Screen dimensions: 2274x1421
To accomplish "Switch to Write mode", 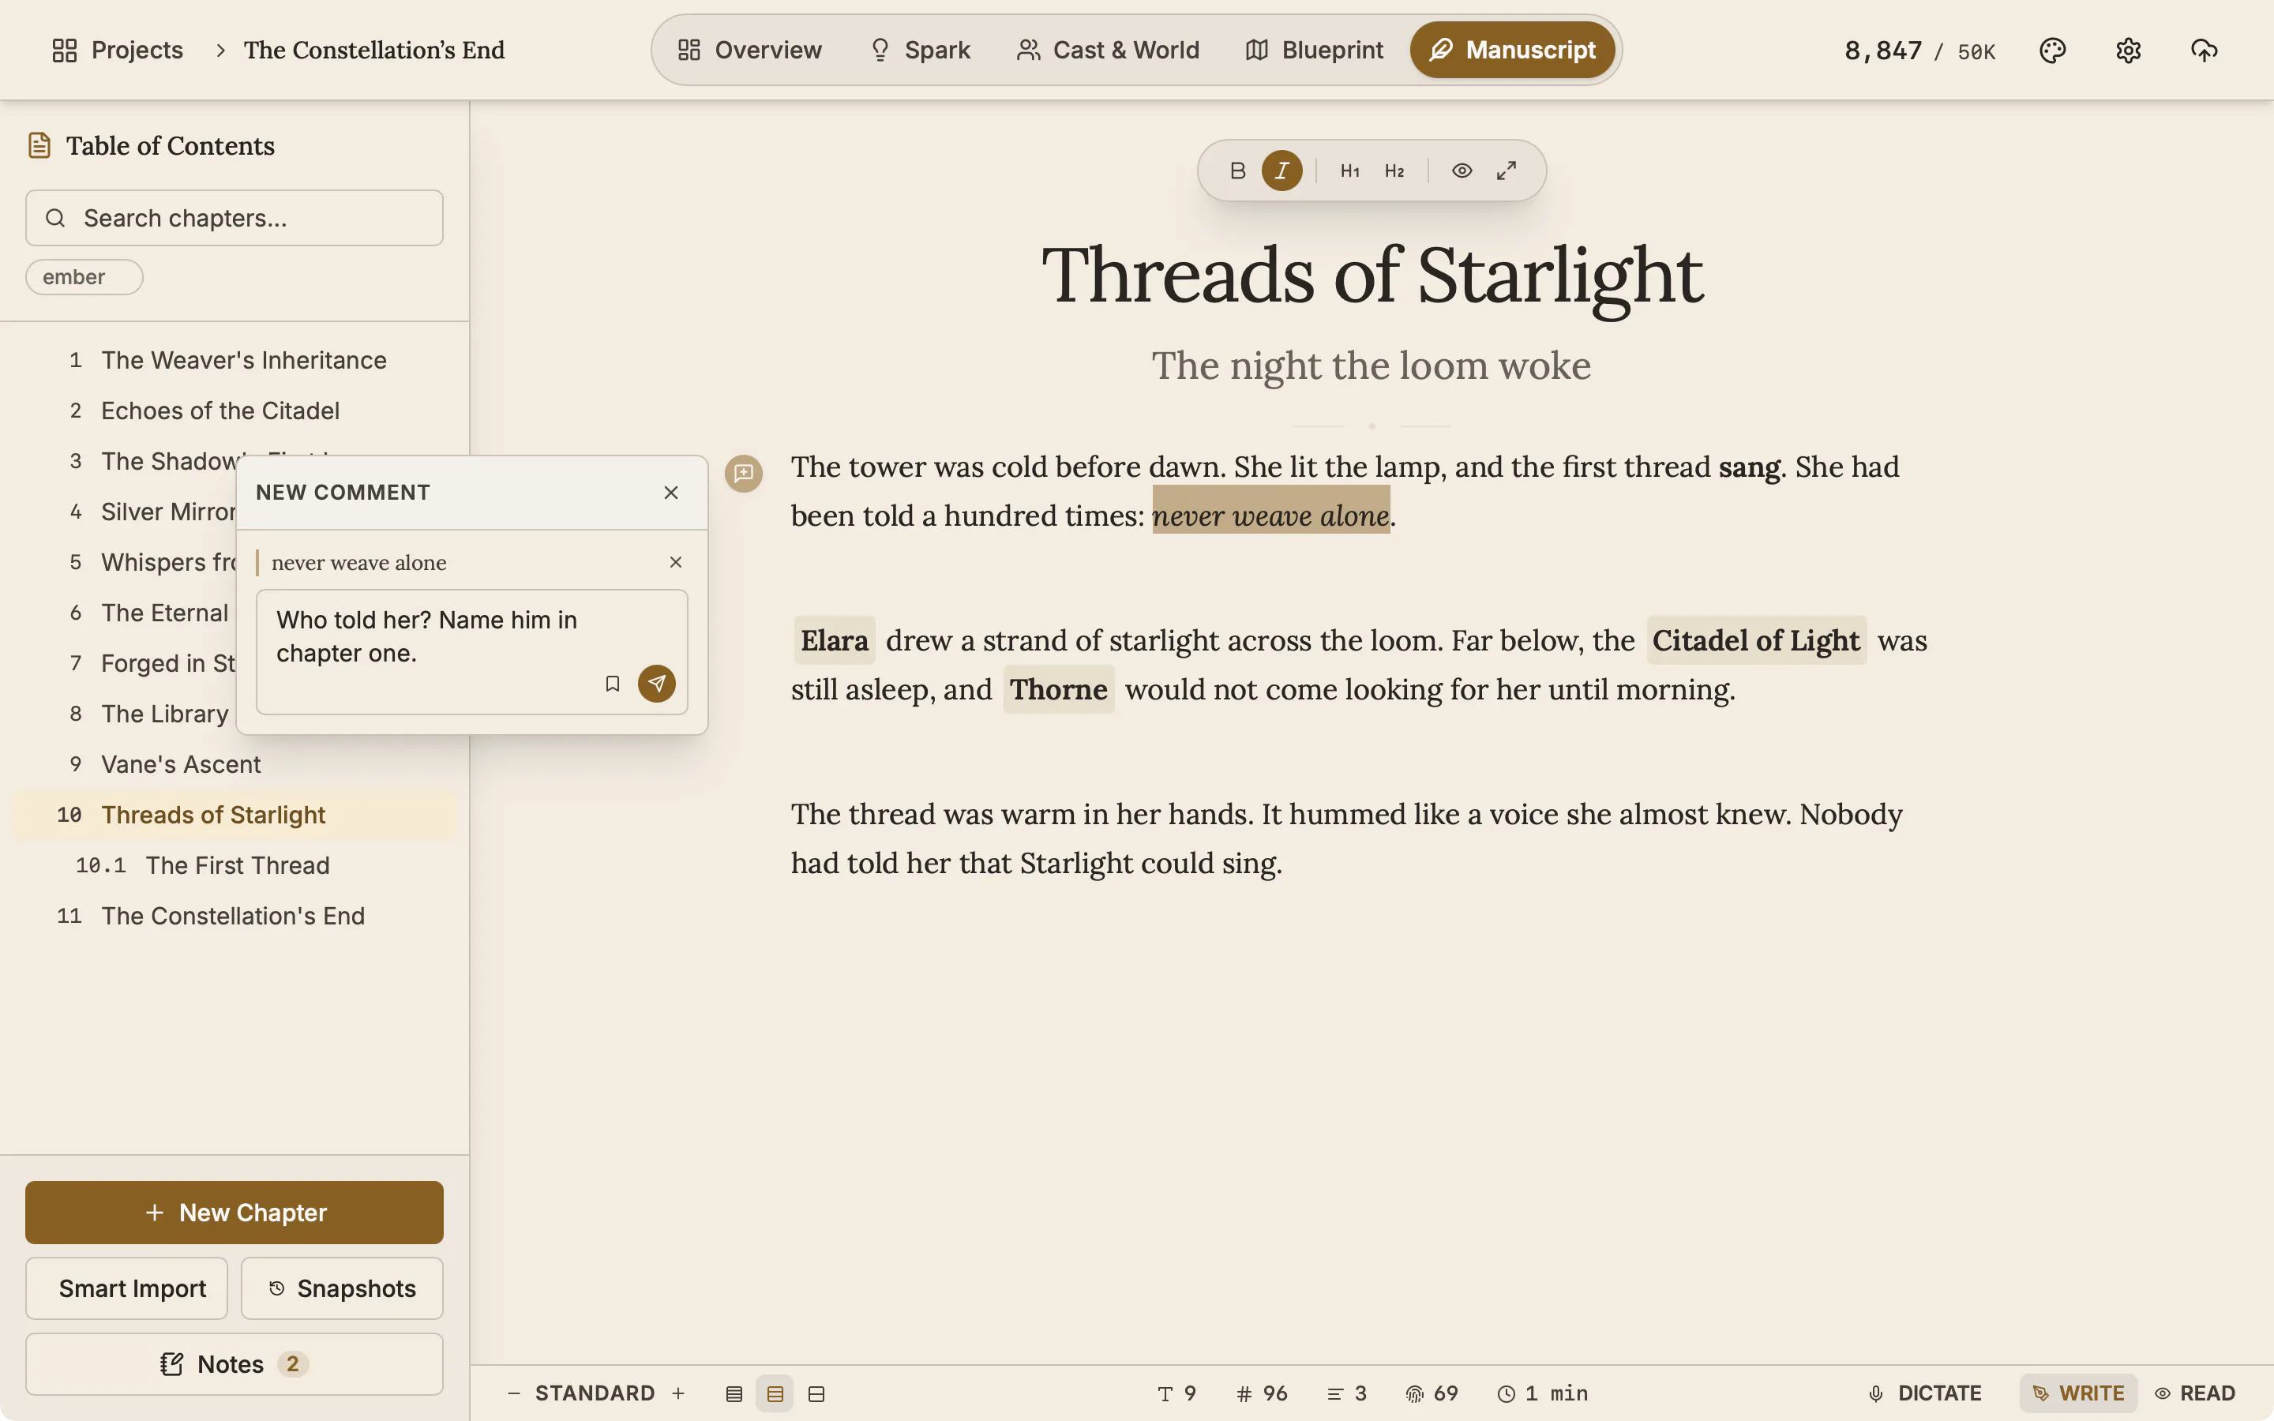I will pyautogui.click(x=2078, y=1393).
